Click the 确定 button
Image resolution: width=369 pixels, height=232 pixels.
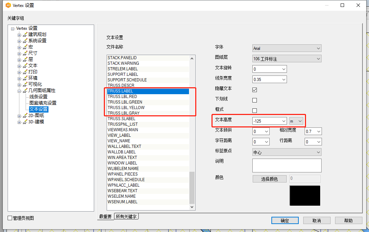[285, 221]
